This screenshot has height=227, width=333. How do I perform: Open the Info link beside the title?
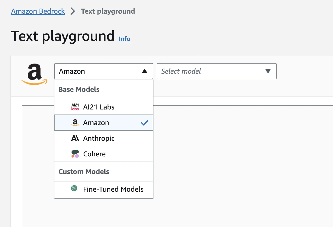point(124,39)
